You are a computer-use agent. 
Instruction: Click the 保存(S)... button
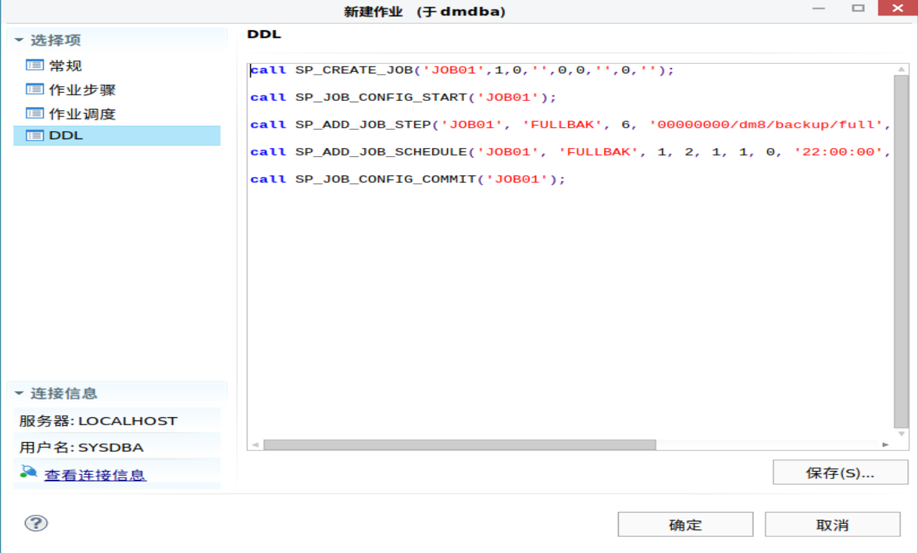point(840,472)
